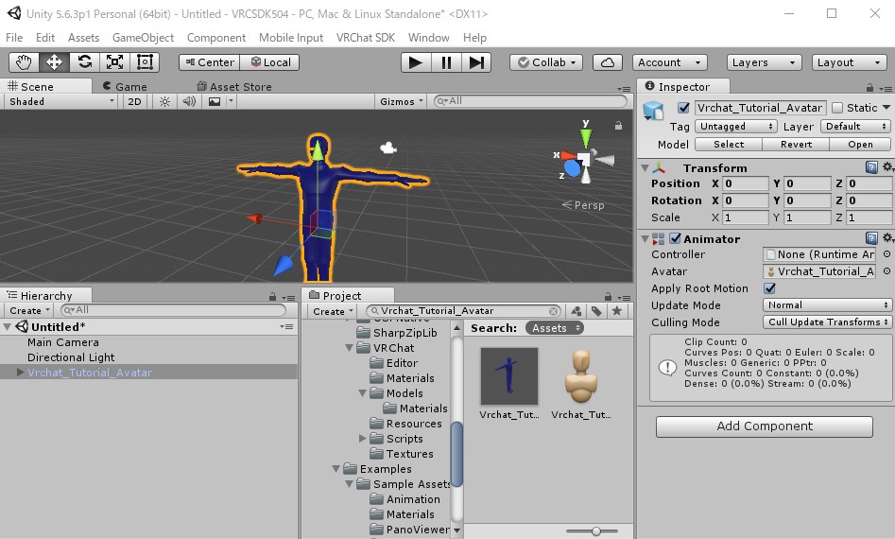This screenshot has height=539, width=895.
Task: Lock scene gizmo rotation padlock
Action: (618, 126)
